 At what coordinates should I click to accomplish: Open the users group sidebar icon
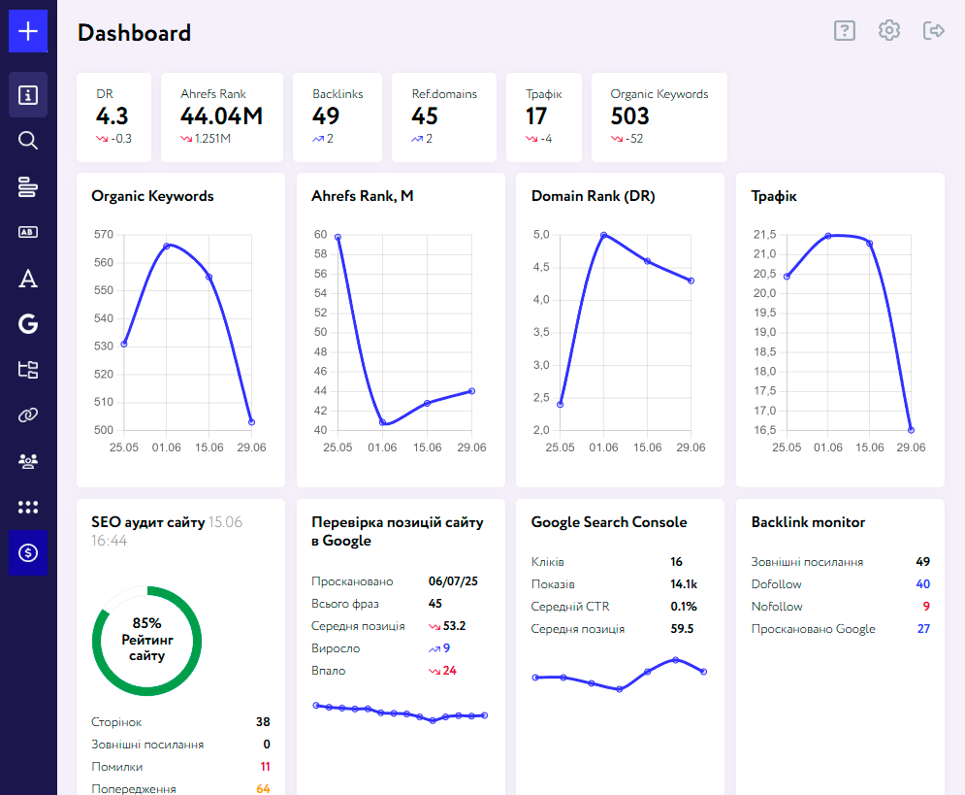pos(28,461)
